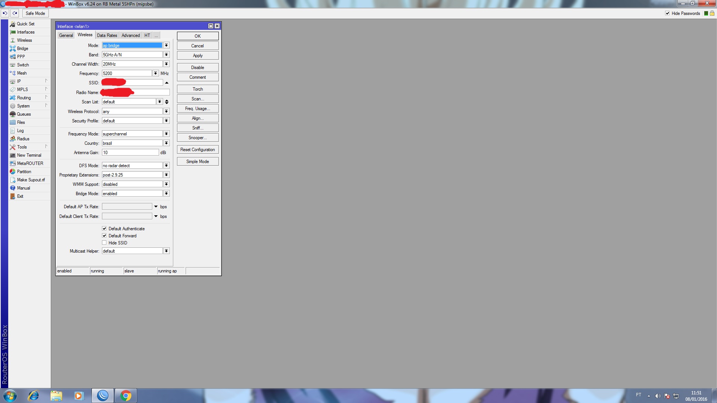Click the Antenna Gain input field
The width and height of the screenshot is (717, 403).
click(x=130, y=153)
